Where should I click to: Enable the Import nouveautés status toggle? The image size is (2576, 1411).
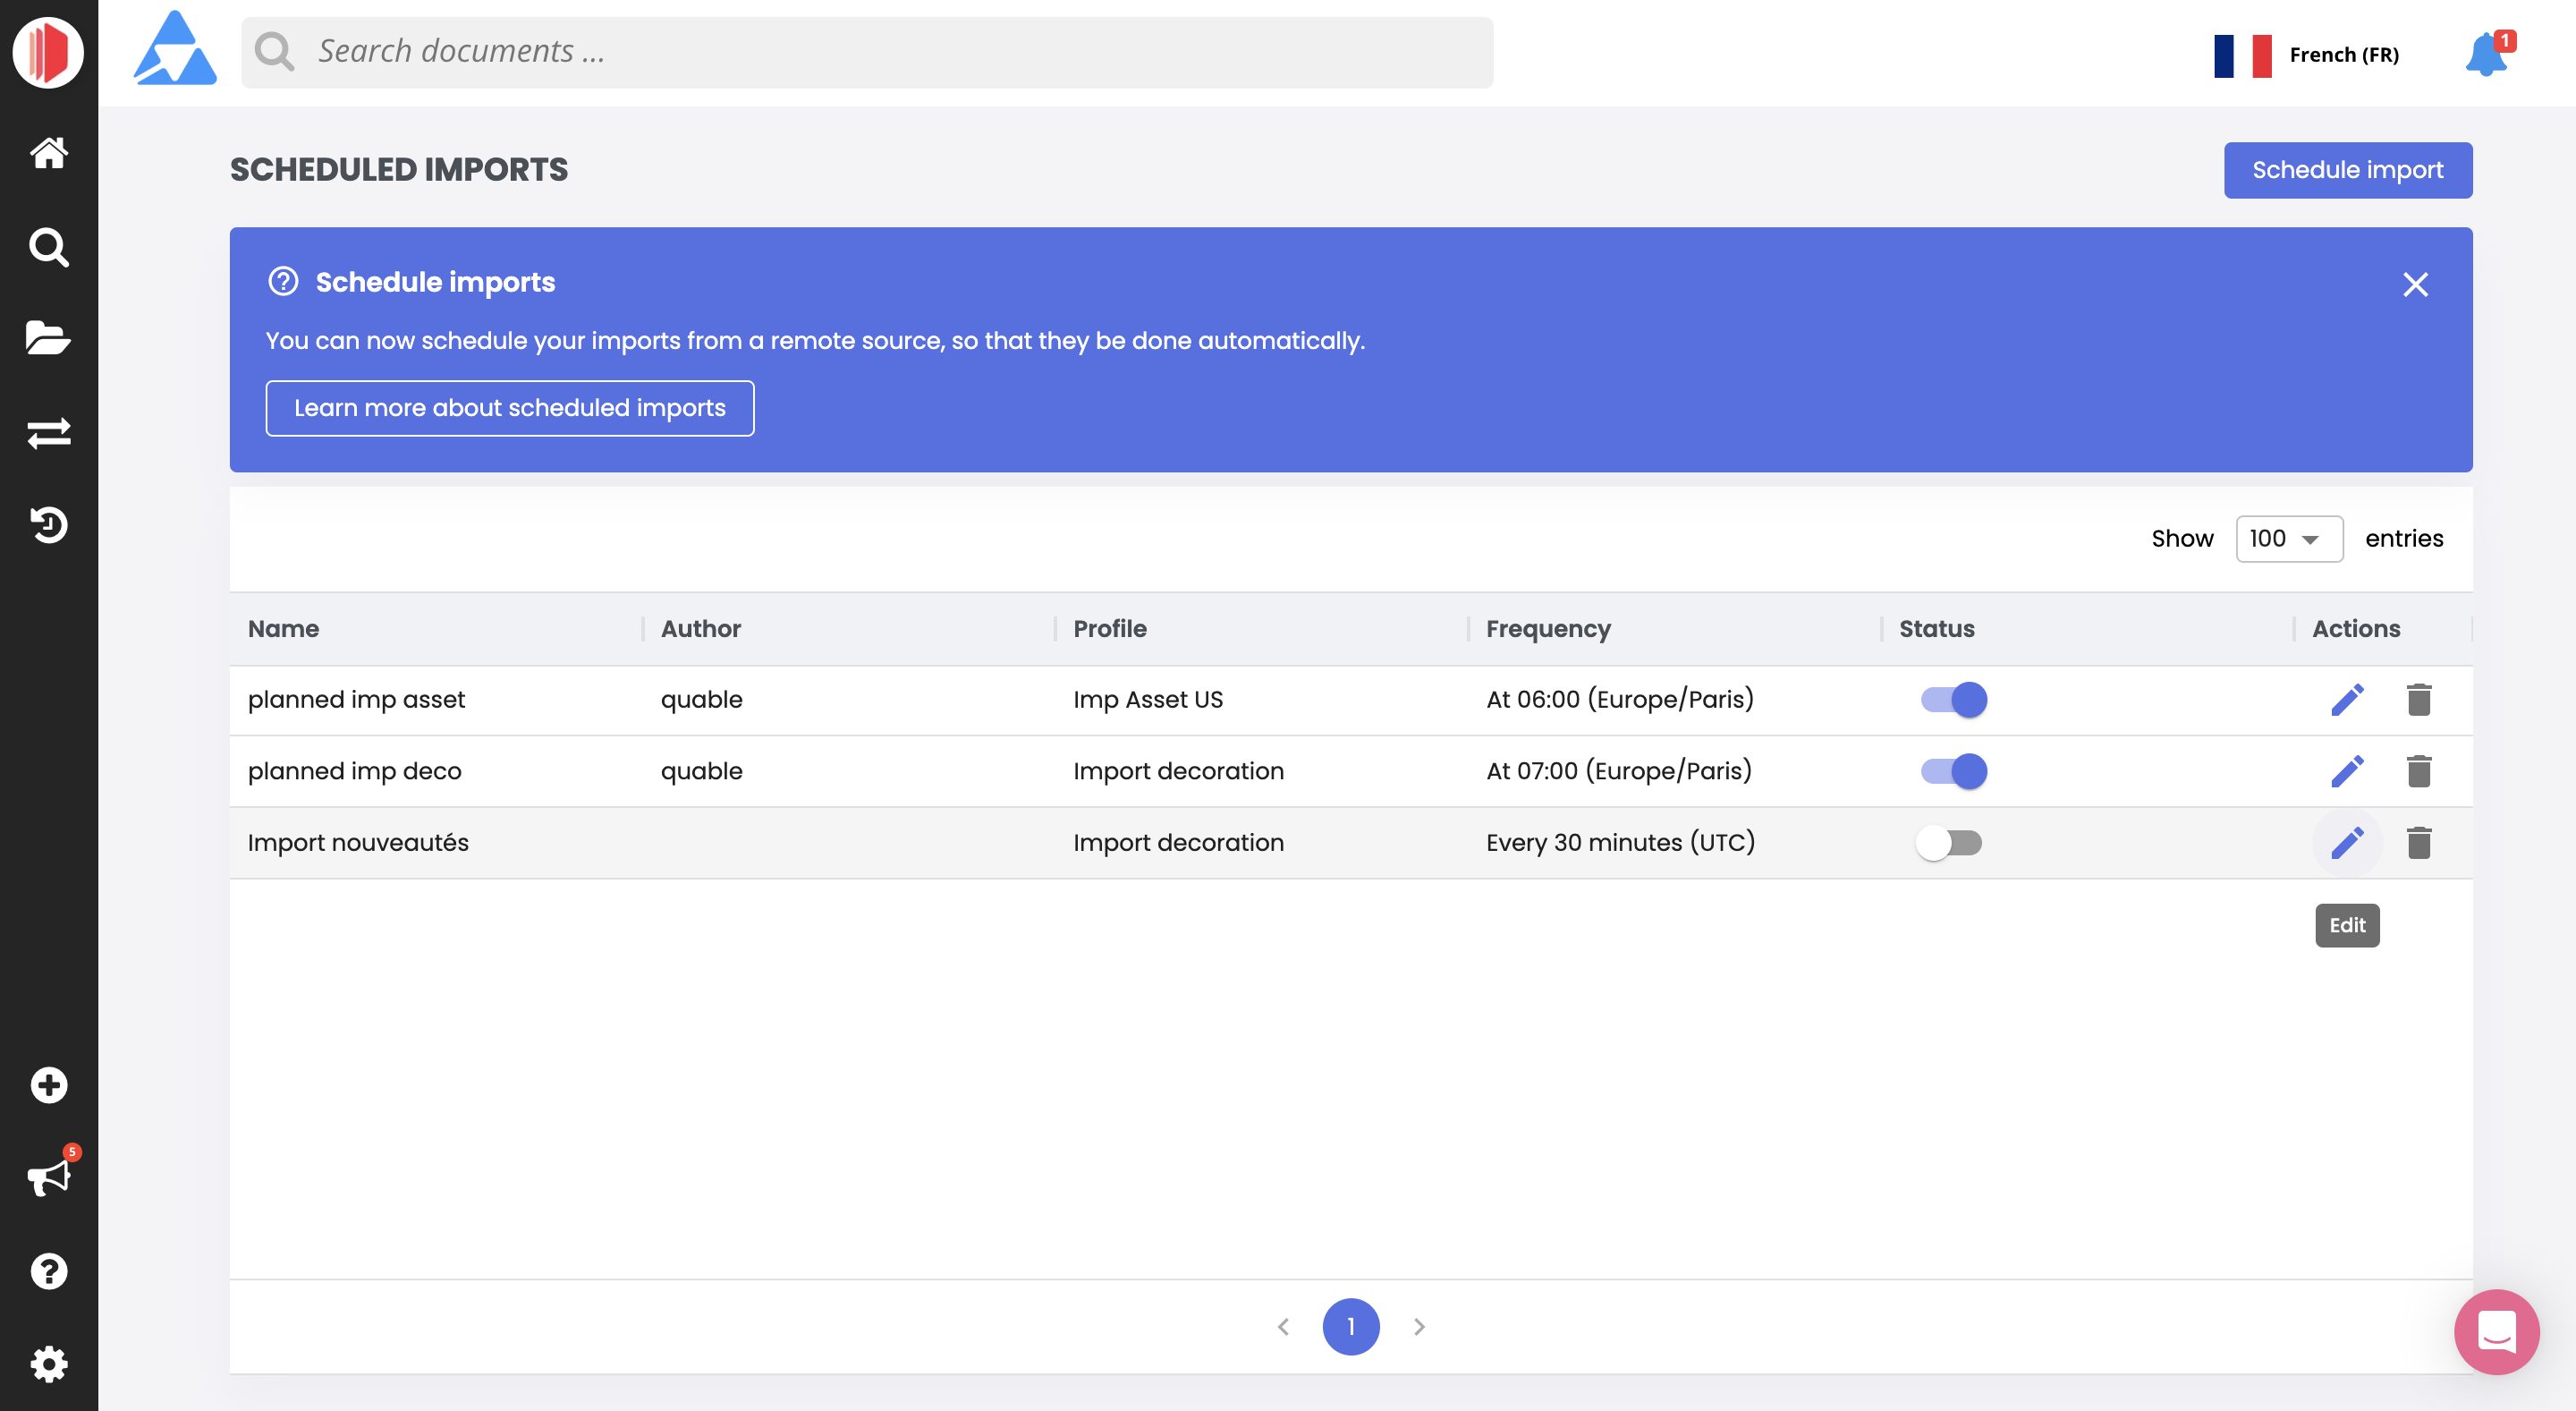(x=1949, y=843)
